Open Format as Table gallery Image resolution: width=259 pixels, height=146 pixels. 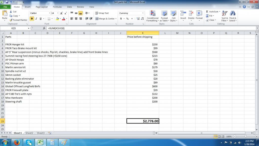(x=164, y=16)
